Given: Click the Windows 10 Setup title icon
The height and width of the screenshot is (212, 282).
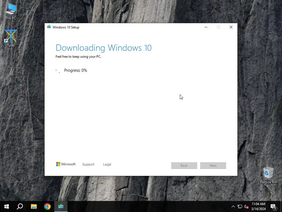Looking at the screenshot, I should pos(49,27).
